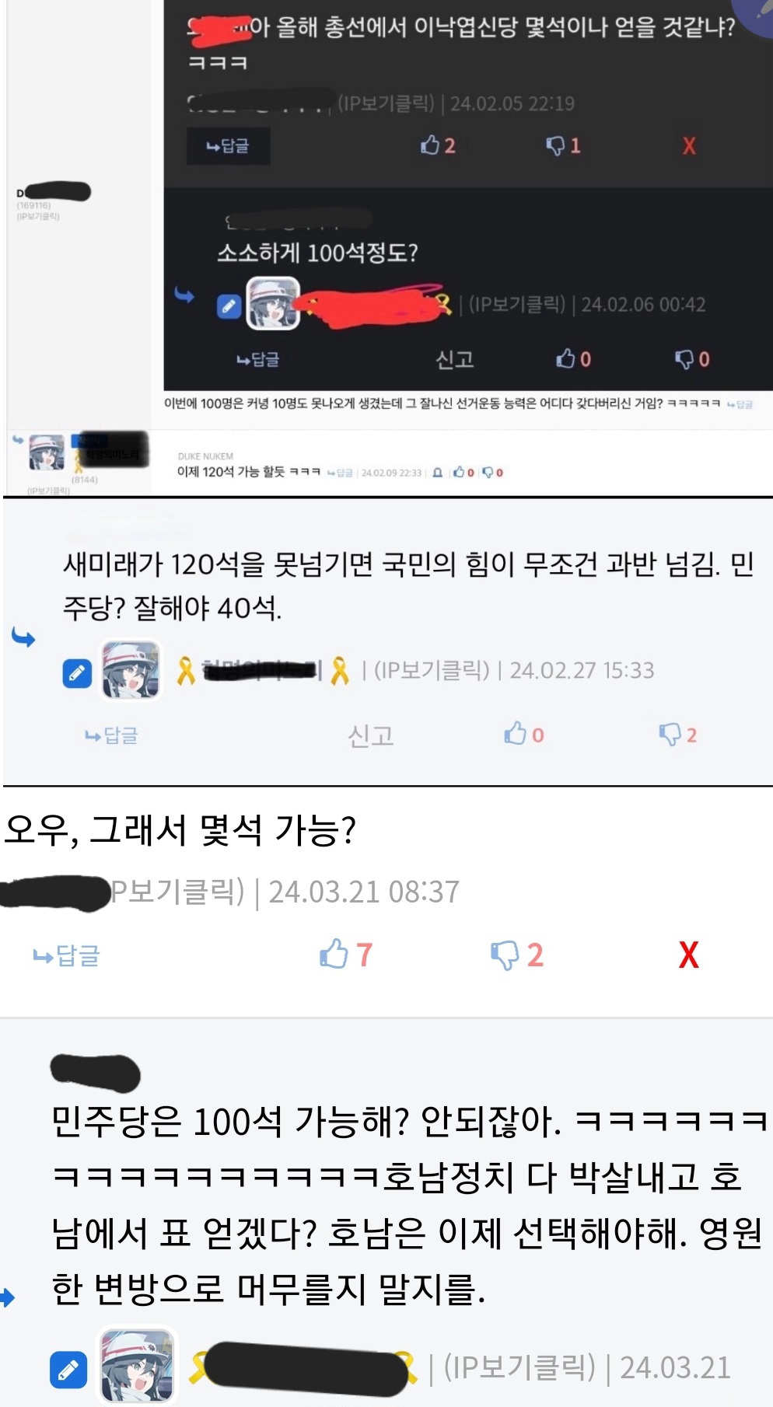Delete the 24.03.21 08:37 comment with X

click(x=689, y=955)
